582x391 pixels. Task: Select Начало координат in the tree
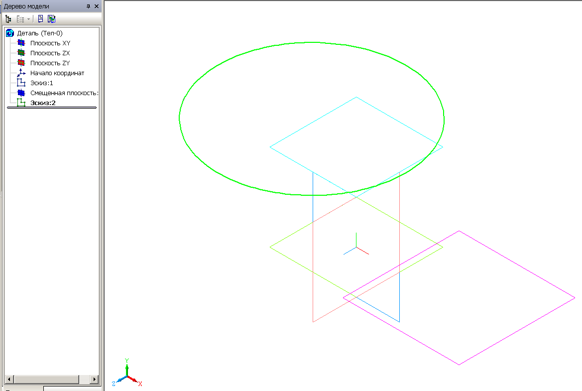[57, 73]
